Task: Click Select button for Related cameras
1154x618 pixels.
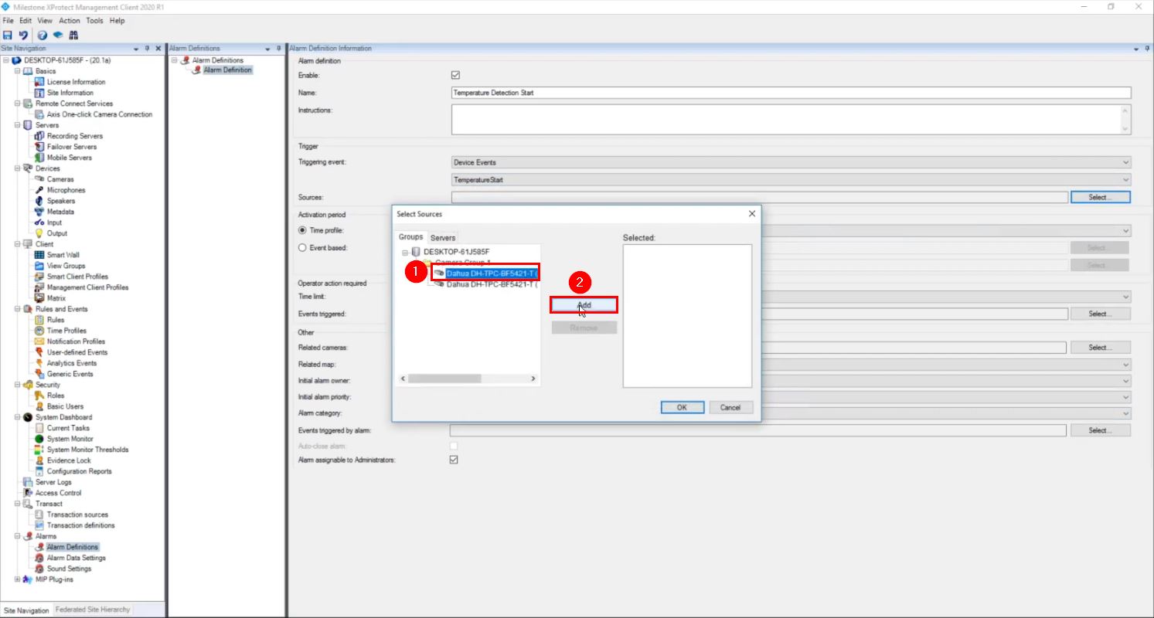Action: pyautogui.click(x=1101, y=348)
